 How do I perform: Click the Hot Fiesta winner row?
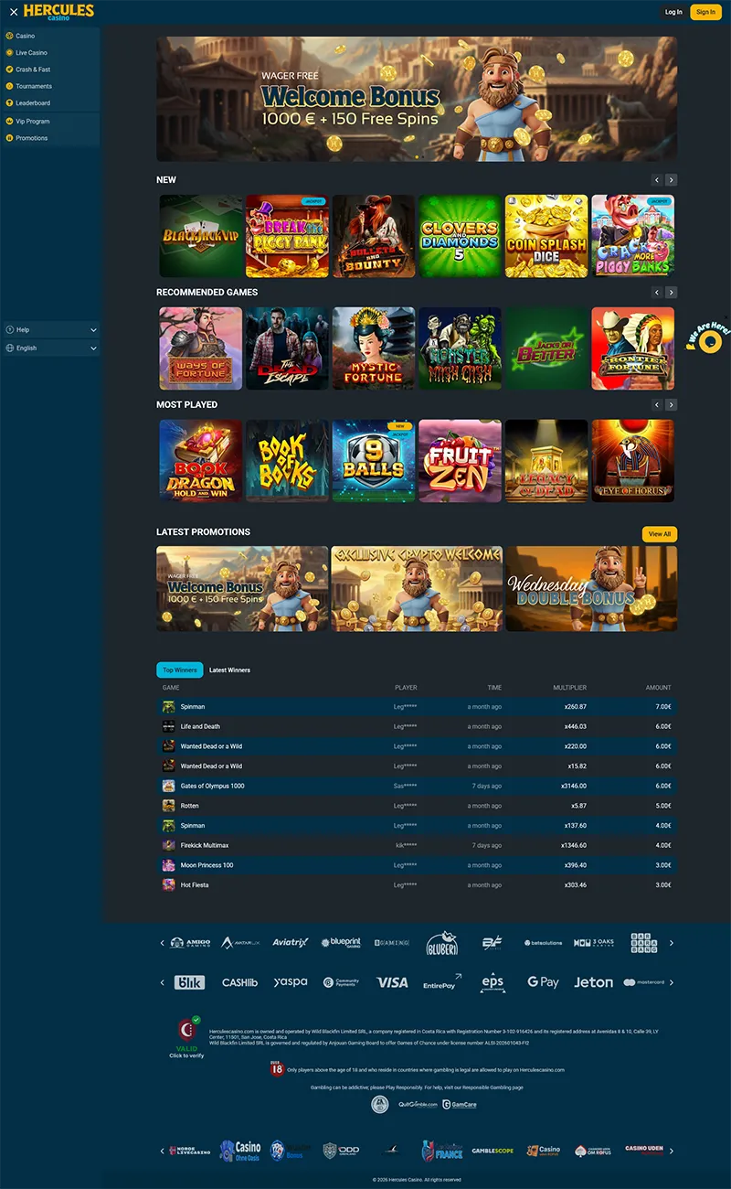[x=417, y=885]
